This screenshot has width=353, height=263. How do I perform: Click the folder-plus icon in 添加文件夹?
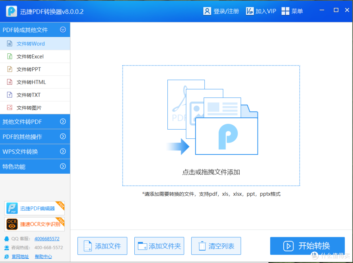pyautogui.click(x=143, y=246)
